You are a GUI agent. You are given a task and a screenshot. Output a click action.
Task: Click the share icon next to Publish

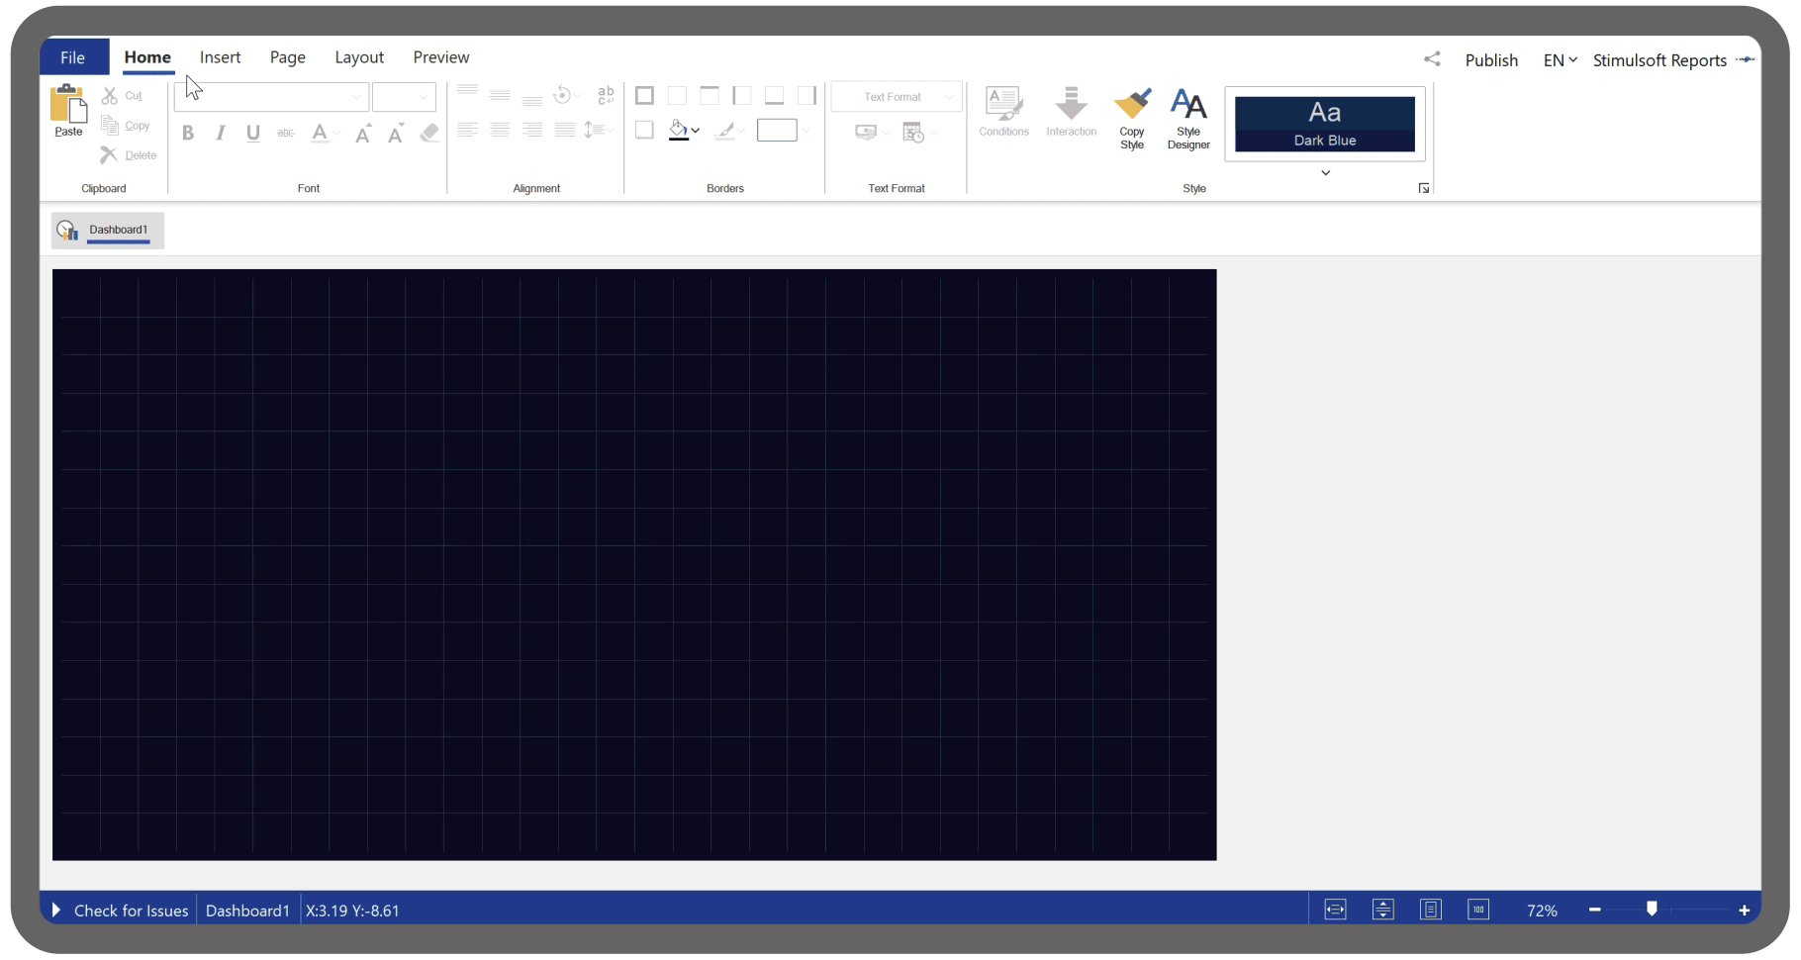pos(1432,59)
